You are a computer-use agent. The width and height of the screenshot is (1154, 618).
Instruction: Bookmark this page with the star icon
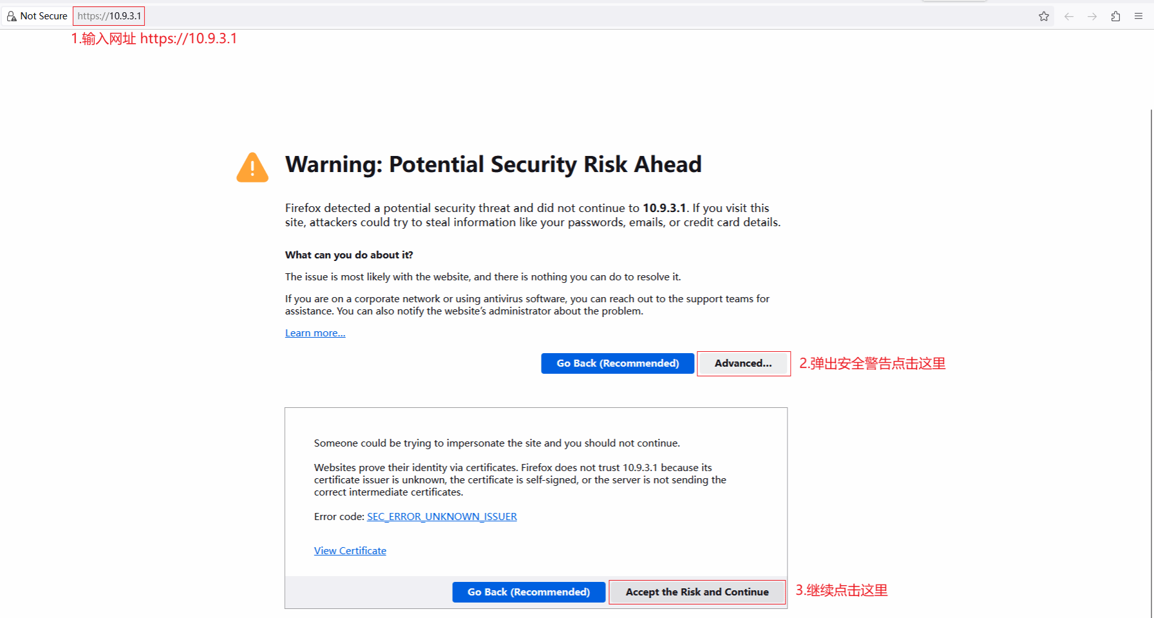click(1044, 16)
